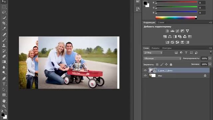Switch to the Стили tab

pyautogui.click(x=161, y=22)
